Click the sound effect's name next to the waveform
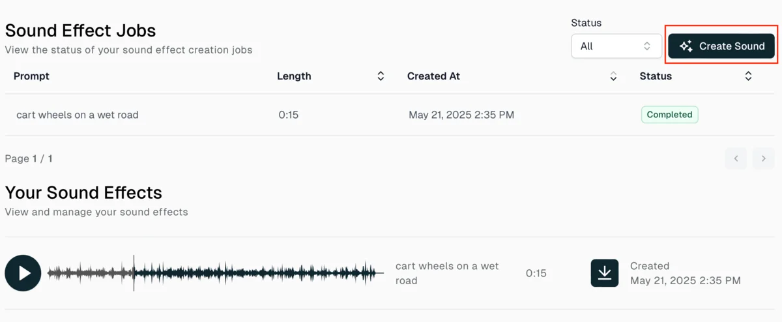Viewport: 782px width, 322px height. [446, 273]
